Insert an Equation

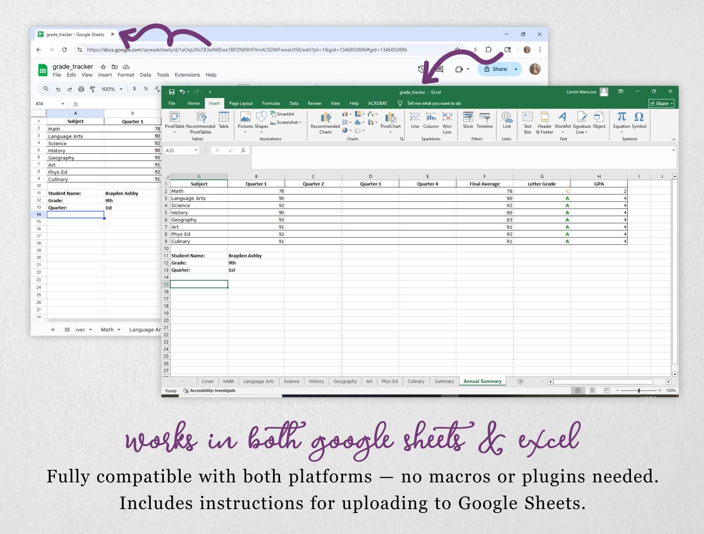pyautogui.click(x=622, y=122)
